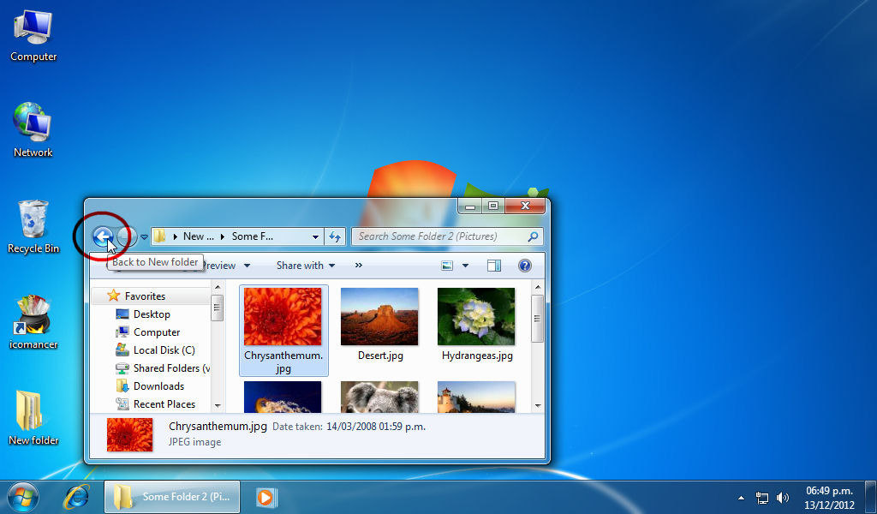Viewport: 877px width, 514px height.
Task: Select the koala picture thumbnail
Action: click(x=379, y=397)
